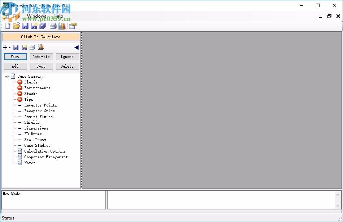Open Notes in the tree
343x222 pixels.
click(30, 163)
